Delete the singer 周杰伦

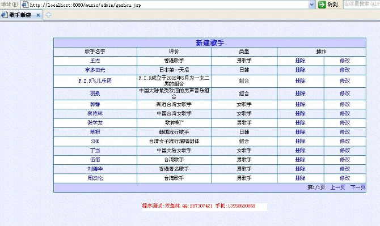pyautogui.click(x=300, y=178)
